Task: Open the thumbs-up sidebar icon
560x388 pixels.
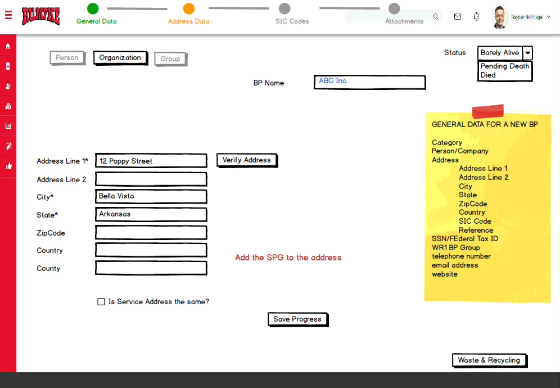Action: 8,166
